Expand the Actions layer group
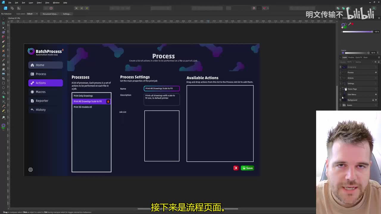Image resolution: width=381 pixels, height=214 pixels. [x=340, y=78]
